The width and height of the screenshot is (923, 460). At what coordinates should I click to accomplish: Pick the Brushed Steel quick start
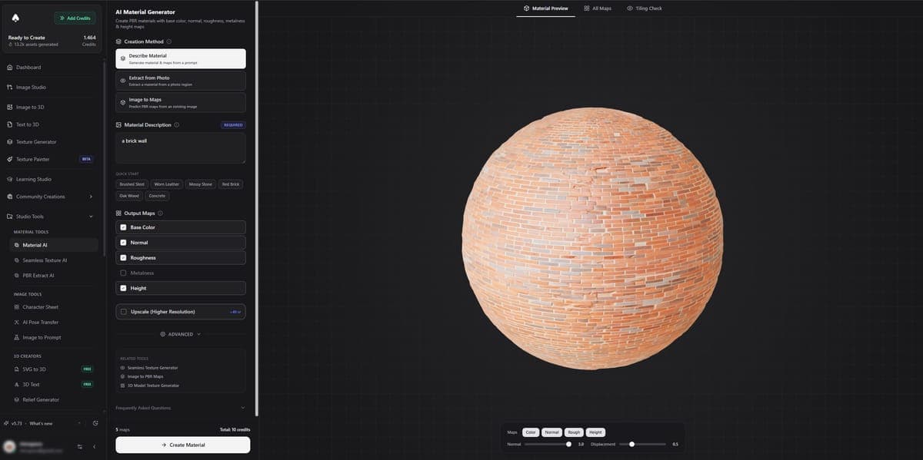click(x=132, y=184)
